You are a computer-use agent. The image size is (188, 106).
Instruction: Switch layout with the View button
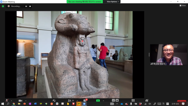click(x=183, y=5)
